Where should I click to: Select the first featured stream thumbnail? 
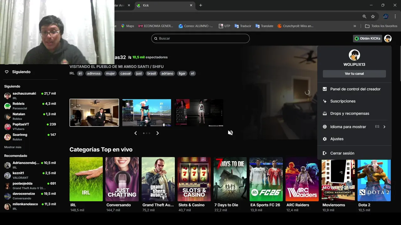[94, 113]
